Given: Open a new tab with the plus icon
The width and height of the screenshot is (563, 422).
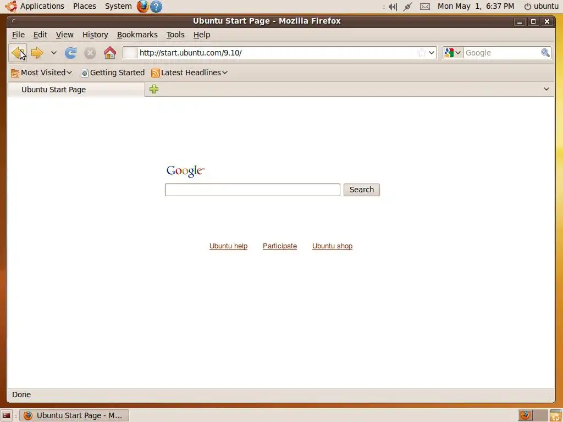Looking at the screenshot, I should point(154,89).
